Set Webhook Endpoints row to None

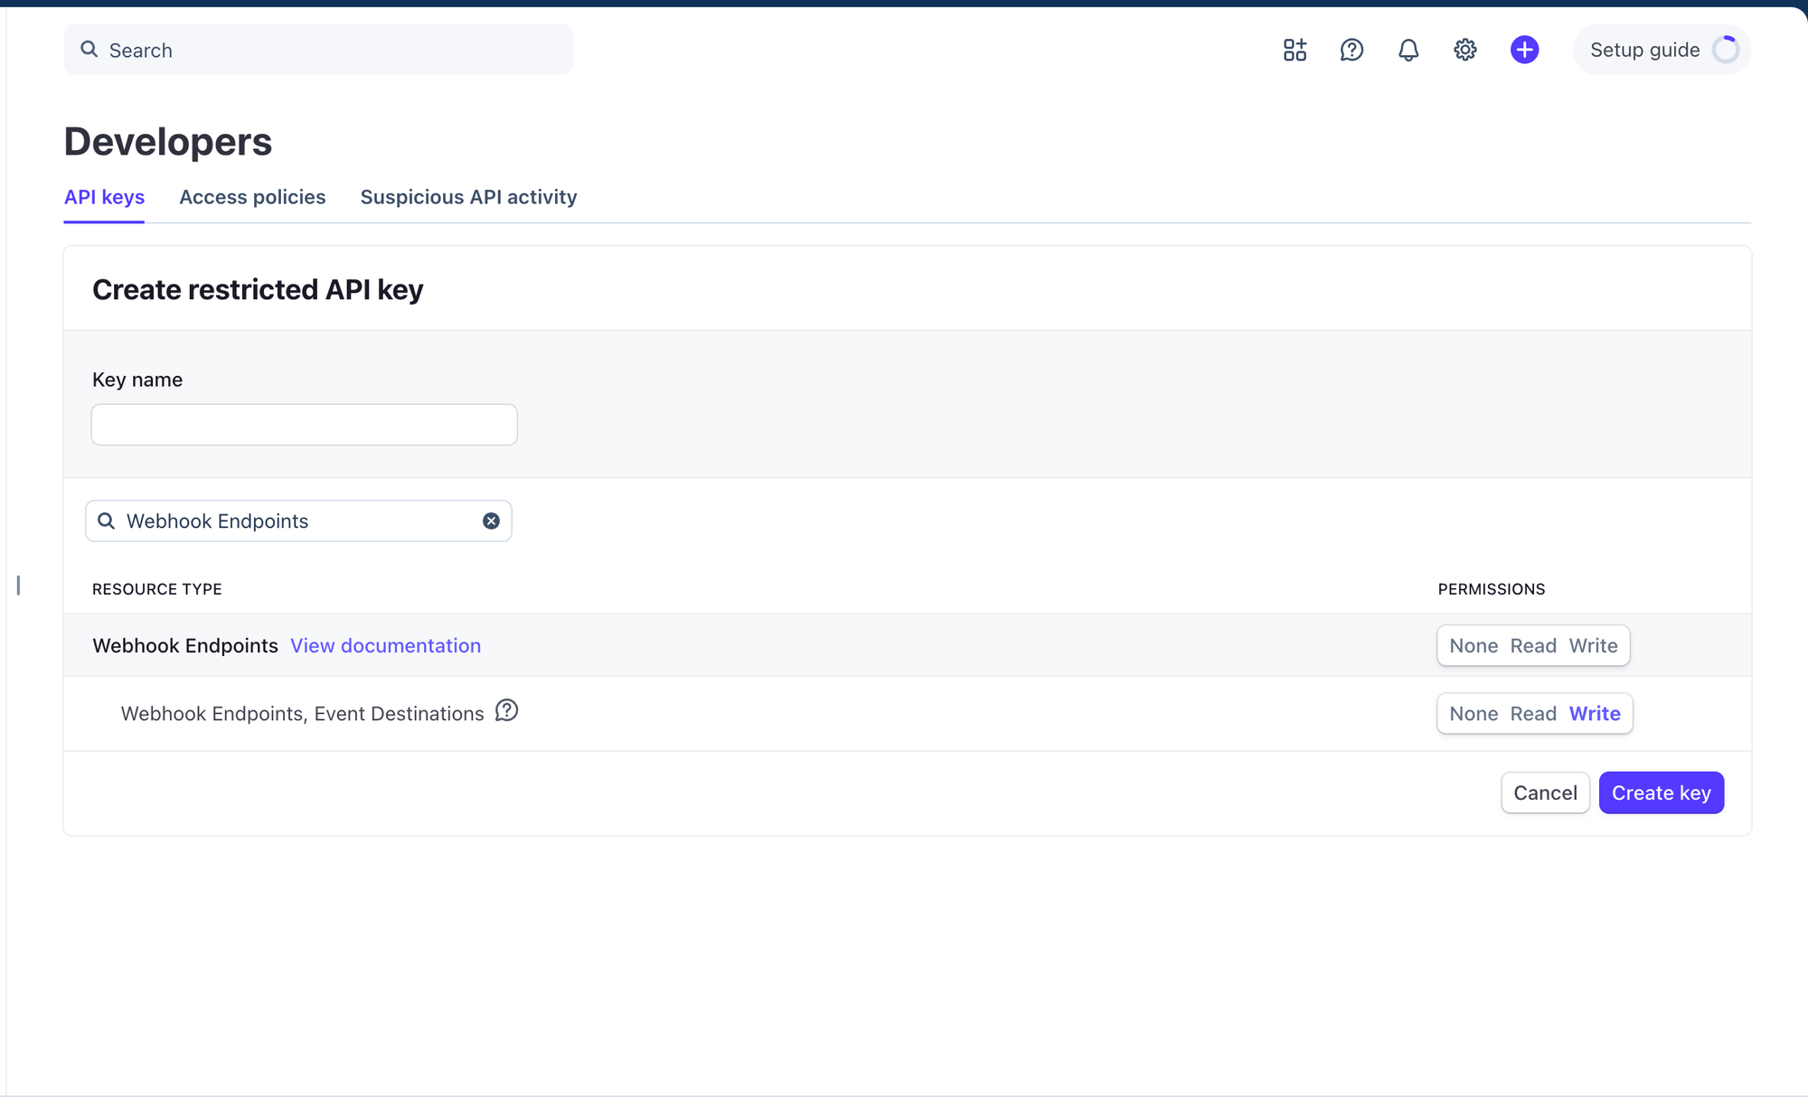[x=1474, y=645]
